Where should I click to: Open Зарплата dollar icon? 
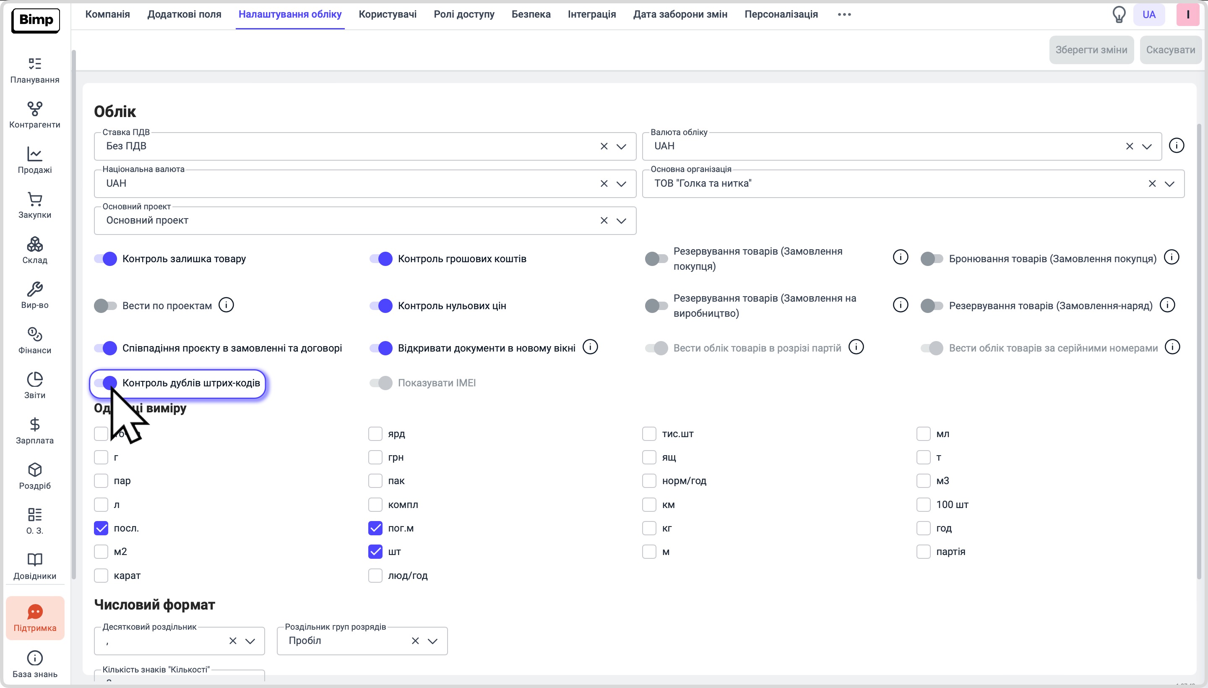click(x=35, y=424)
